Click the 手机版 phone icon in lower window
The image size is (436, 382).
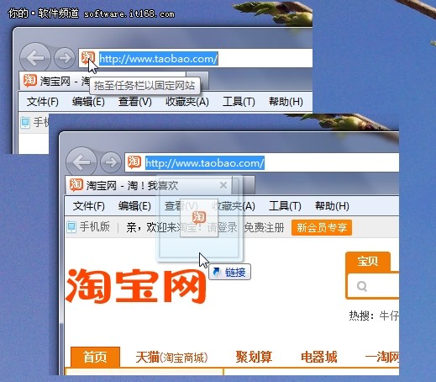[71, 227]
